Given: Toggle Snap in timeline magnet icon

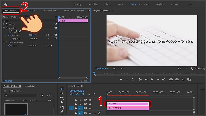Looking at the screenshot, I should [x=78, y=94].
